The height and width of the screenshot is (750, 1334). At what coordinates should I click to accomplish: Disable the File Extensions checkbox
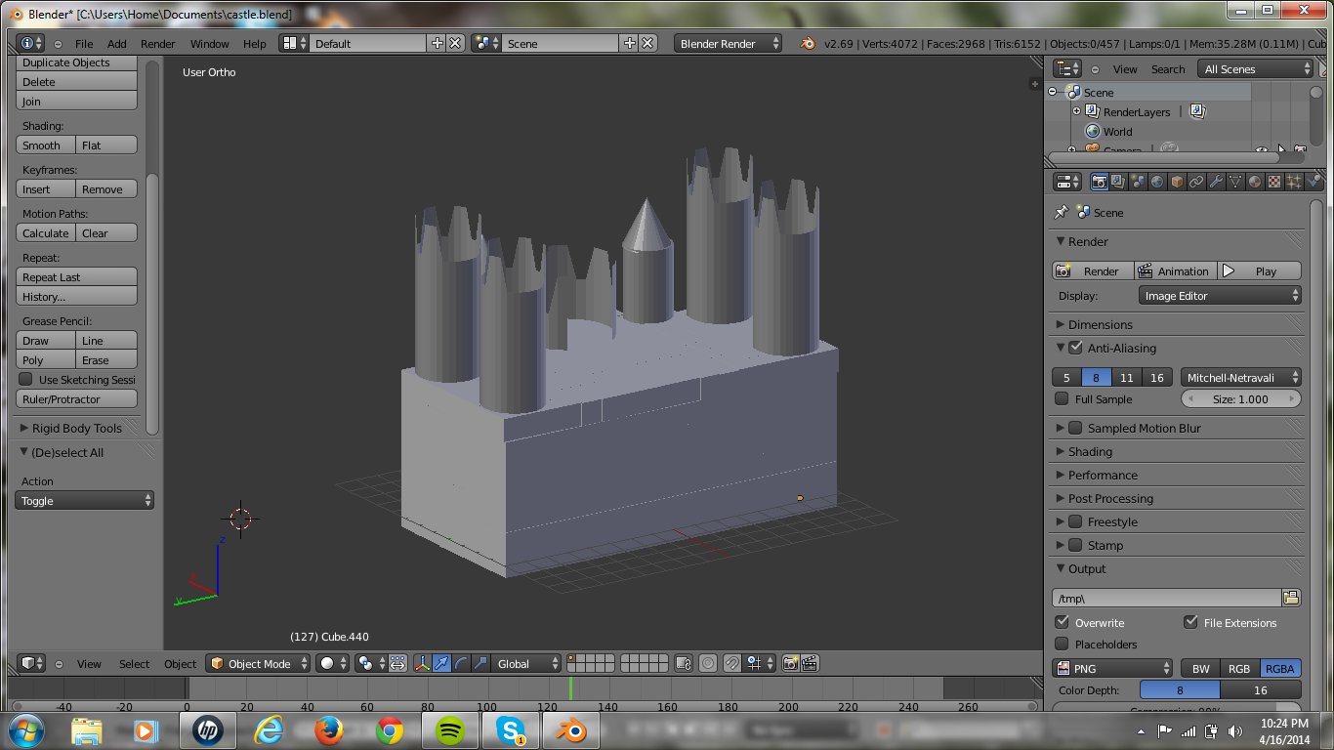pos(1191,622)
